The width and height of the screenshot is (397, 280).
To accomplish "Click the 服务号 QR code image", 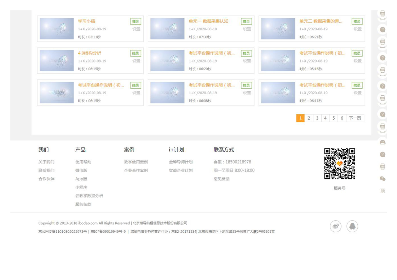I will (339, 163).
